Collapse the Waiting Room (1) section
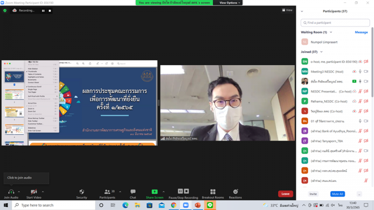The image size is (374, 210). click(331, 32)
